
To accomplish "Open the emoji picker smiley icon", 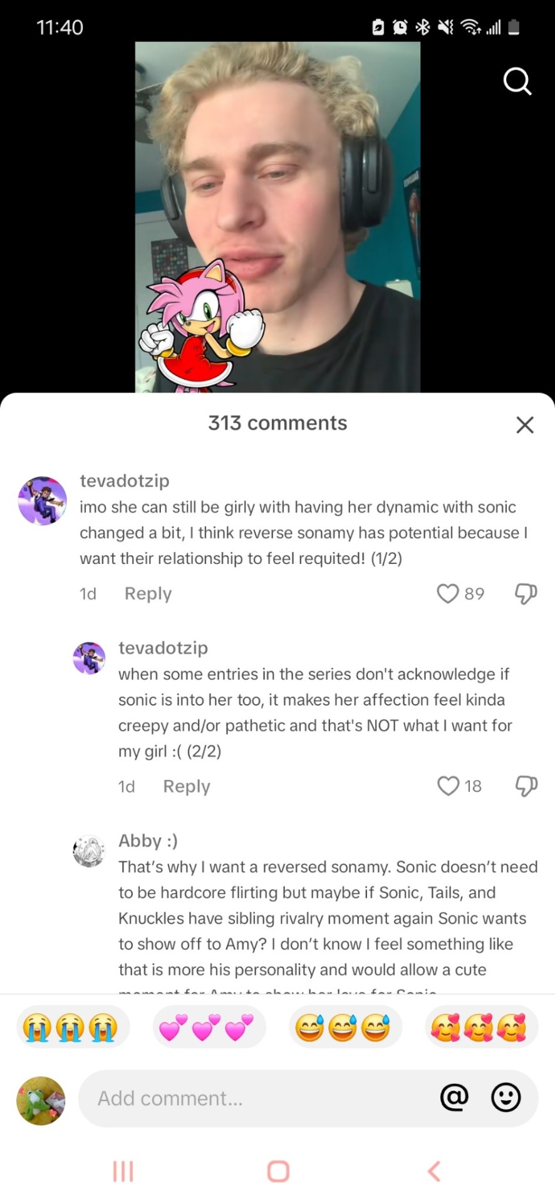I will (x=506, y=1097).
